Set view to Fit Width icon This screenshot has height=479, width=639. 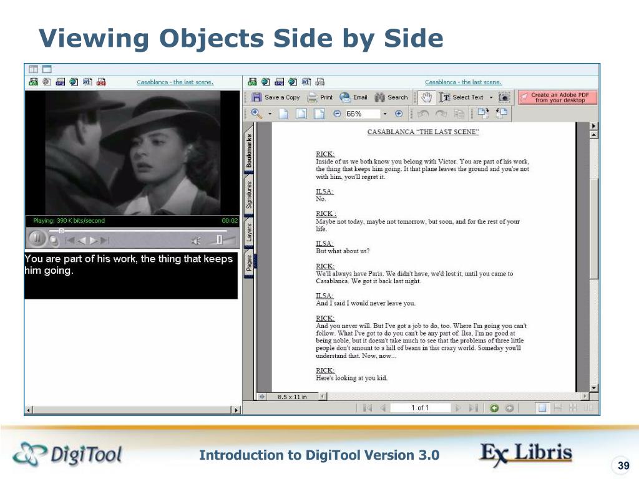pos(319,114)
